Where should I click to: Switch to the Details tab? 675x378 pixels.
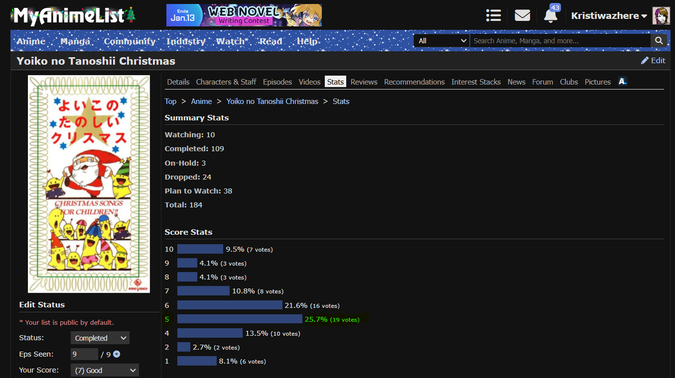tap(178, 82)
